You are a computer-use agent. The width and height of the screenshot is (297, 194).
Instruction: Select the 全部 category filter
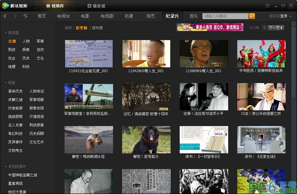click(12, 41)
